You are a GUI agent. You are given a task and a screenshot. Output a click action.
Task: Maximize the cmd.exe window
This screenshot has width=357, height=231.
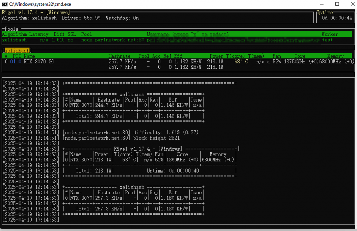point(337,4)
